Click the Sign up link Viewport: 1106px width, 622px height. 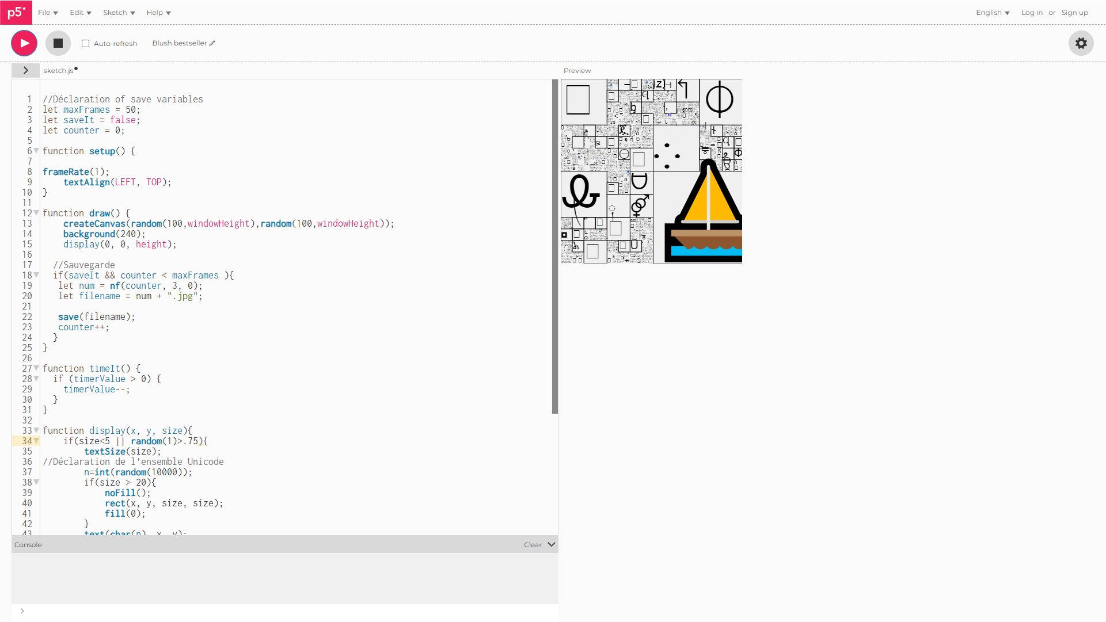coord(1074,13)
